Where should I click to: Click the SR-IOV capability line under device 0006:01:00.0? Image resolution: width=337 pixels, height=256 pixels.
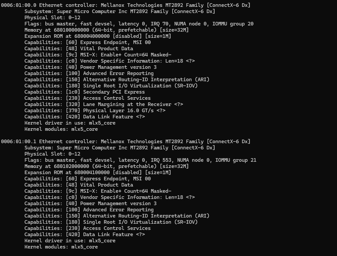(x=111, y=86)
